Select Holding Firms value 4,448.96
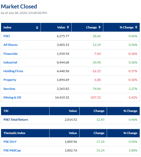Image resolution: width=141 pixels, height=157 pixels. pyautogui.click(x=63, y=71)
